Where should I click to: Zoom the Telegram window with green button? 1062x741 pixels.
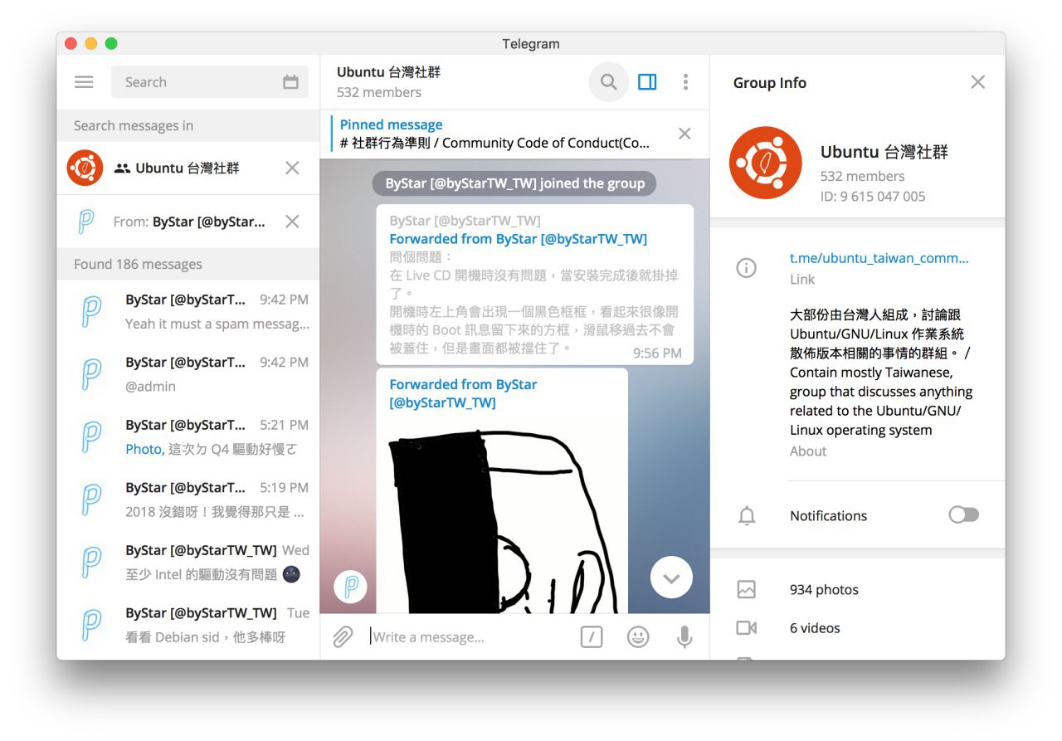[x=111, y=44]
